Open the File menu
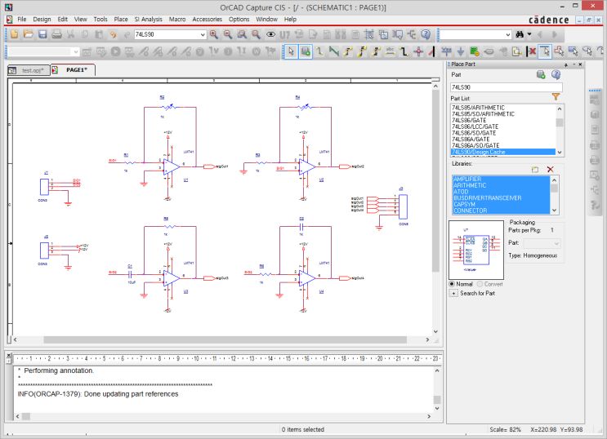The image size is (607, 439). click(x=22, y=19)
